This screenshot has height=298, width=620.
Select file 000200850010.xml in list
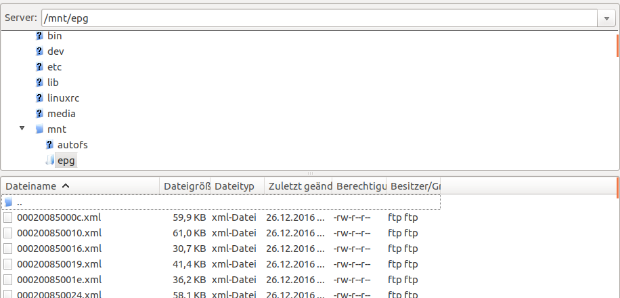[59, 233]
